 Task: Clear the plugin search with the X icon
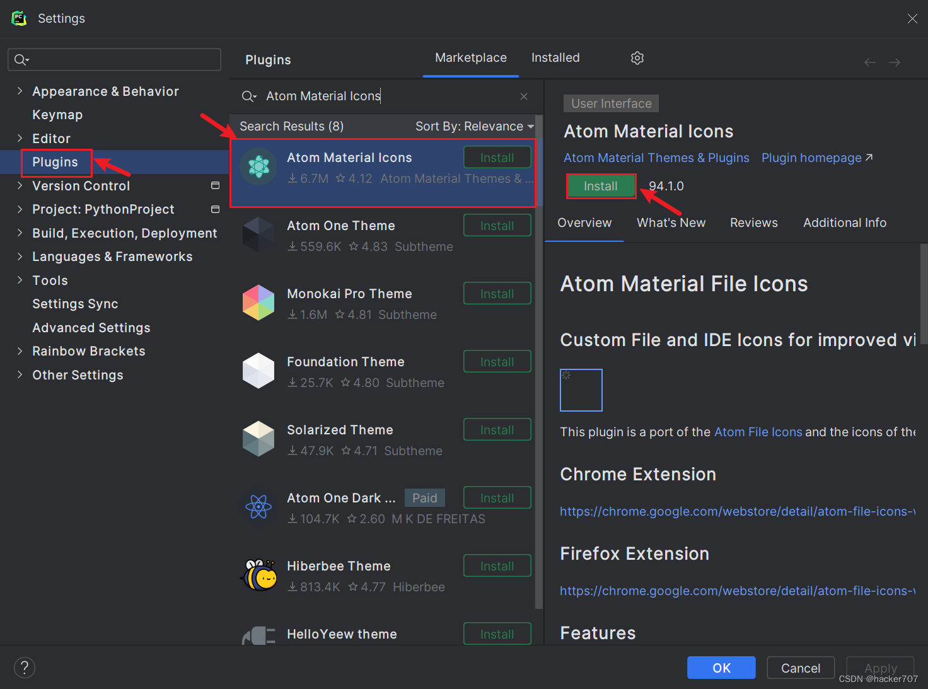click(x=524, y=96)
